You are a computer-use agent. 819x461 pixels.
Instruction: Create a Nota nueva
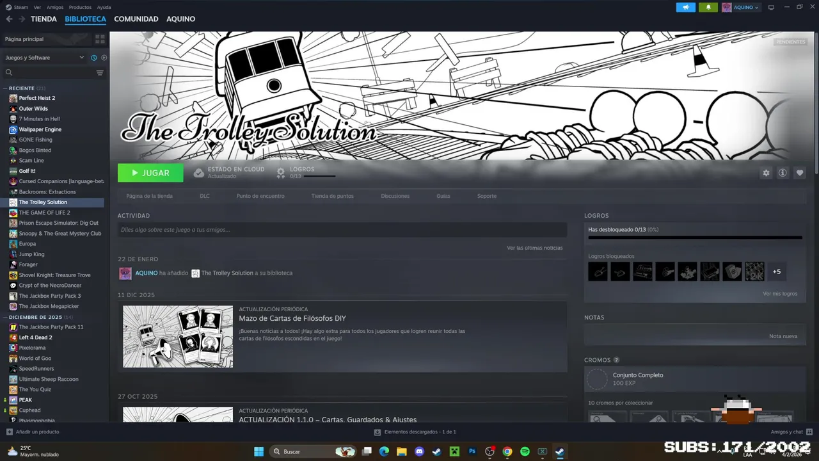click(783, 336)
